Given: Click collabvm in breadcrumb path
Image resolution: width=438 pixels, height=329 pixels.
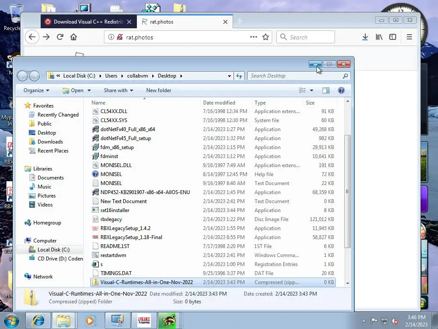Looking at the screenshot, I should 137,76.
